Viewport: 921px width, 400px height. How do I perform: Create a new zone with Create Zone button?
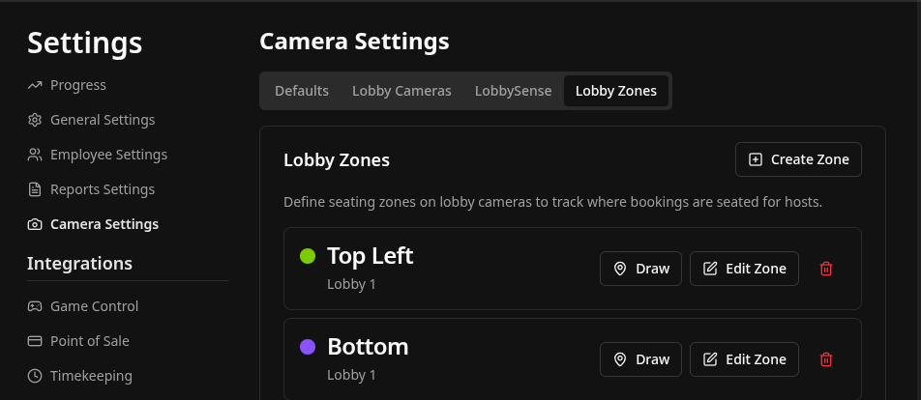tap(798, 159)
